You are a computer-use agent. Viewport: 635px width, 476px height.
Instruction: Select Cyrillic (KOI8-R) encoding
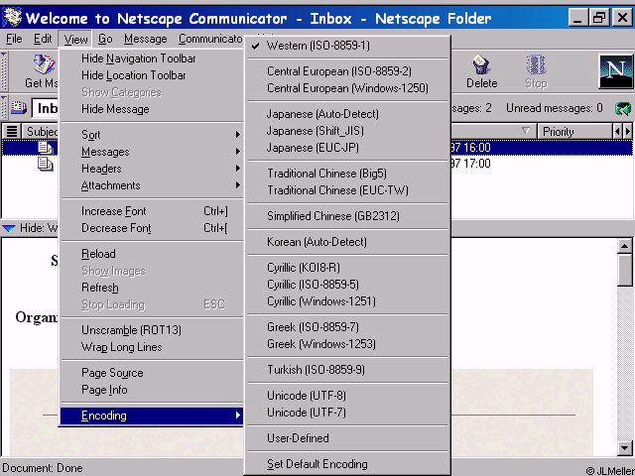click(348, 268)
